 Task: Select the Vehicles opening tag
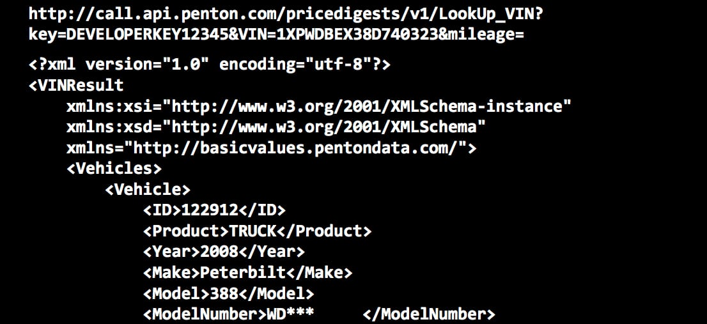click(114, 169)
